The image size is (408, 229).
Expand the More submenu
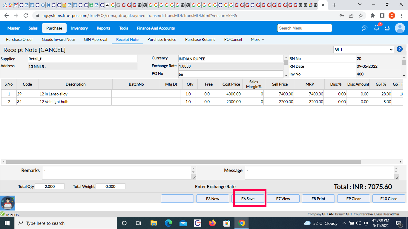pyautogui.click(x=258, y=39)
